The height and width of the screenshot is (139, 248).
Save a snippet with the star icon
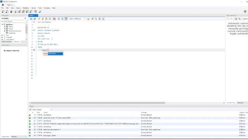(x=88, y=19)
